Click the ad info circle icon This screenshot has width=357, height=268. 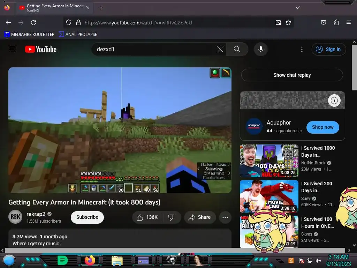pyautogui.click(x=334, y=100)
